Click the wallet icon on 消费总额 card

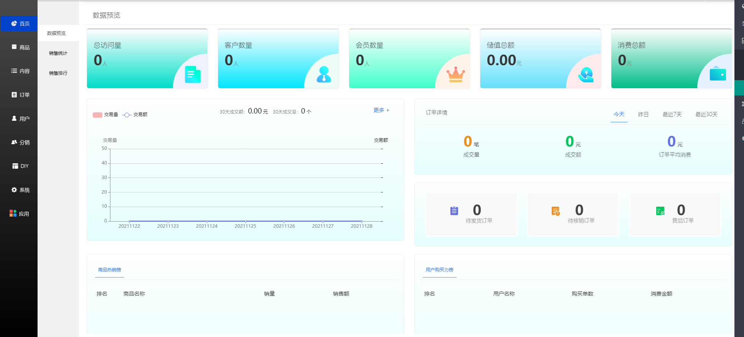point(718,74)
